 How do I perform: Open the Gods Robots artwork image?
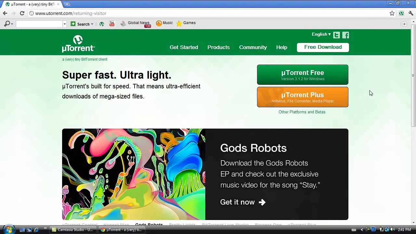[x=134, y=174]
